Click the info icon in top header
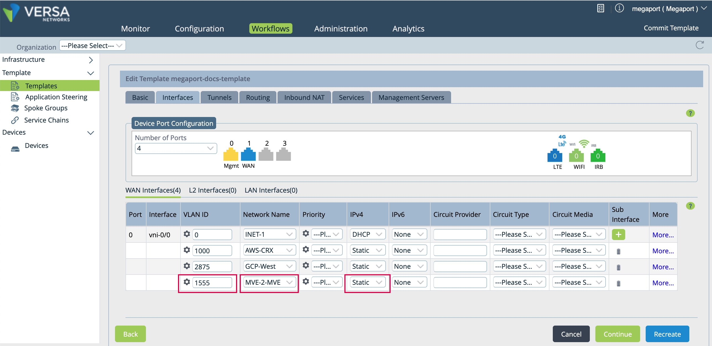The height and width of the screenshot is (346, 712). click(x=619, y=8)
